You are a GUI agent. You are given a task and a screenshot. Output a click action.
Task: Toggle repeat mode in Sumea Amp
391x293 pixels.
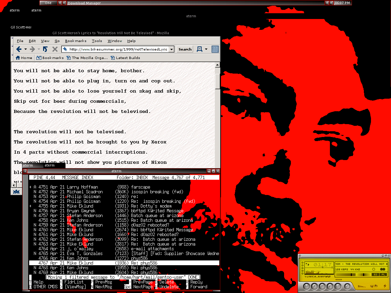(374, 286)
